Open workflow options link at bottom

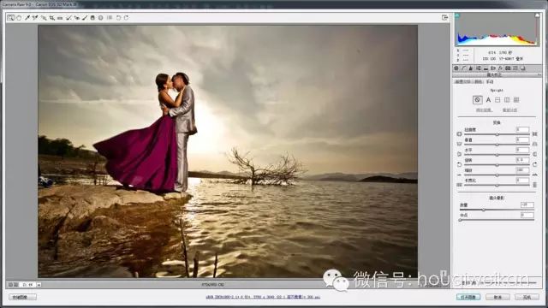[263, 297]
